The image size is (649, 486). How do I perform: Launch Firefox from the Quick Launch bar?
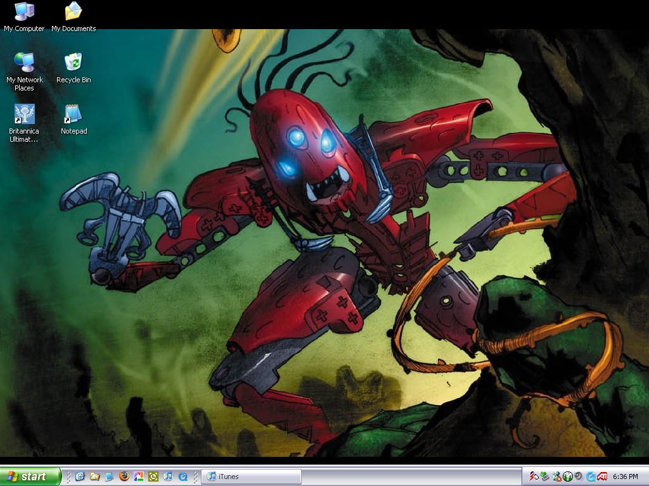point(124,476)
